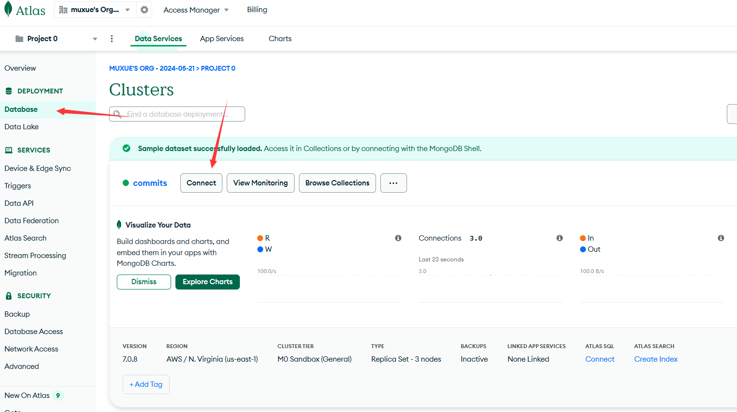Screen dimensions: 737x412
Task: Open Database Access in the sidebar
Action: click(34, 332)
